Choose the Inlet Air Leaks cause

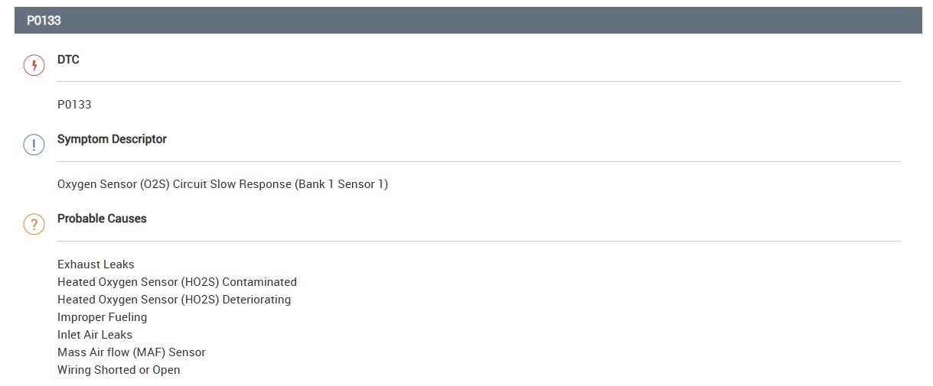click(x=95, y=335)
